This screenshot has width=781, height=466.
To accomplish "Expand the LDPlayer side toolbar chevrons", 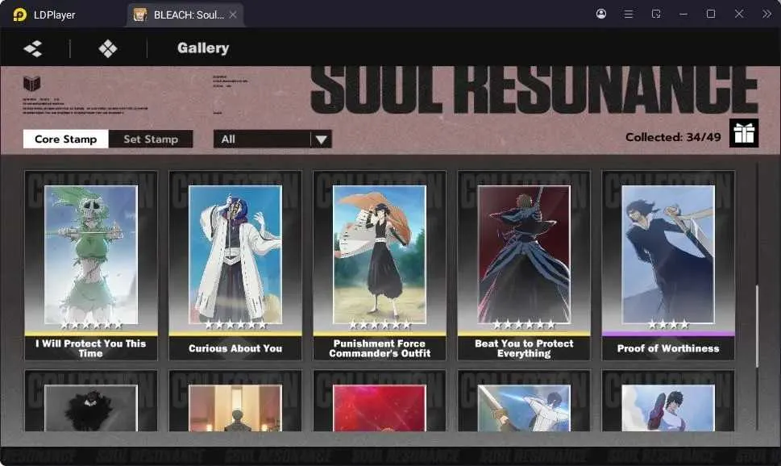I will point(766,14).
